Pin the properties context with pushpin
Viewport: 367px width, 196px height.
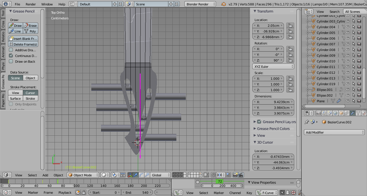tap(307, 122)
